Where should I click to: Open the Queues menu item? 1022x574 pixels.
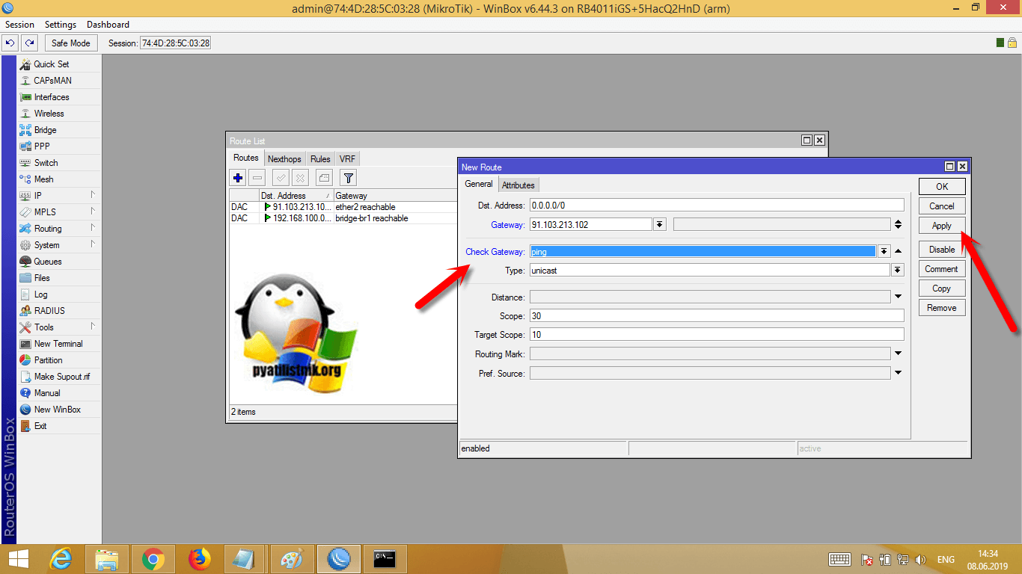point(47,262)
